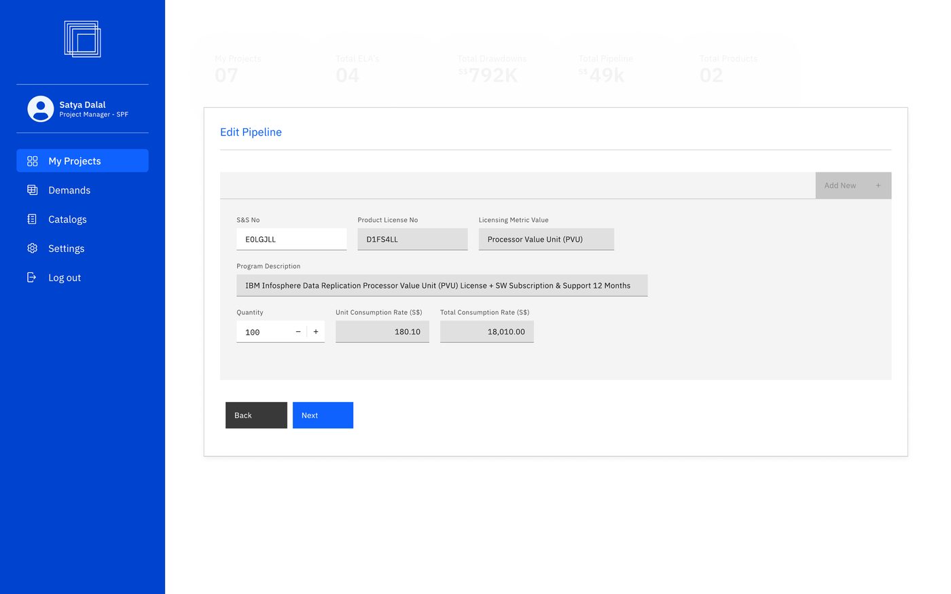Click the My Projects grid icon
Image resolution: width=951 pixels, height=594 pixels.
point(32,161)
